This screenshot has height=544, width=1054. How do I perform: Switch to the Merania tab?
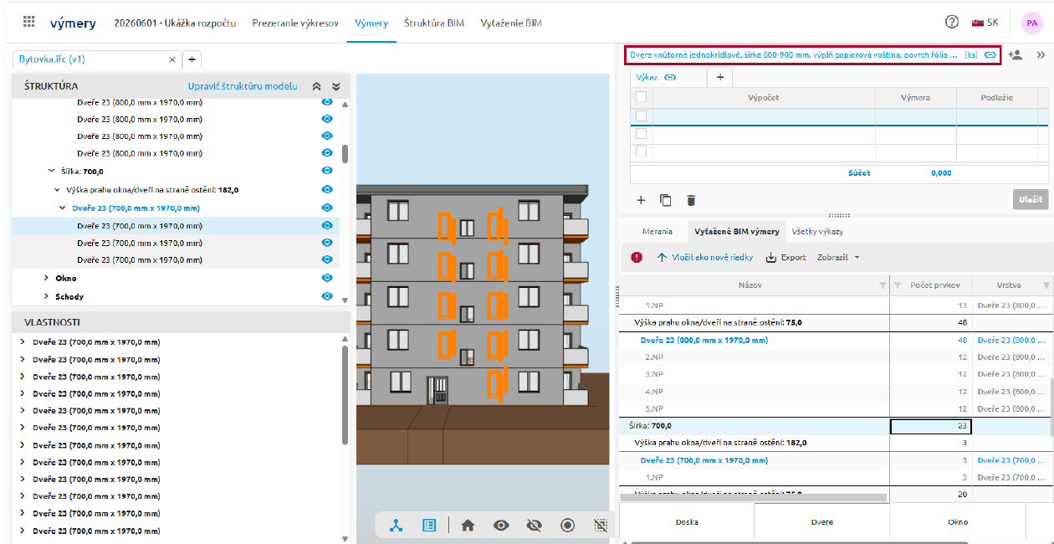pyautogui.click(x=657, y=231)
